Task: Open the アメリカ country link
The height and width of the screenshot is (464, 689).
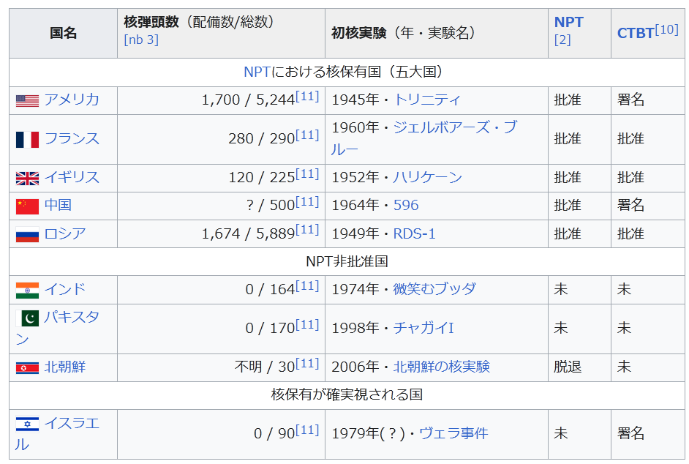Action: click(71, 100)
